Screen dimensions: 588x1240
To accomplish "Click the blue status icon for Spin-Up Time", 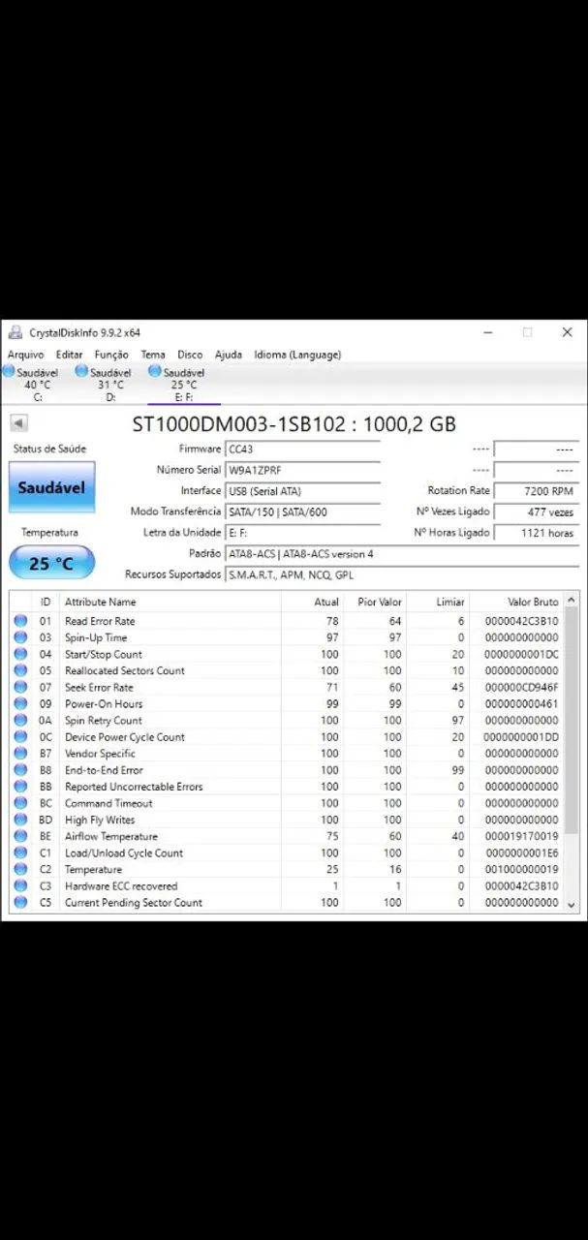I will pyautogui.click(x=20, y=637).
